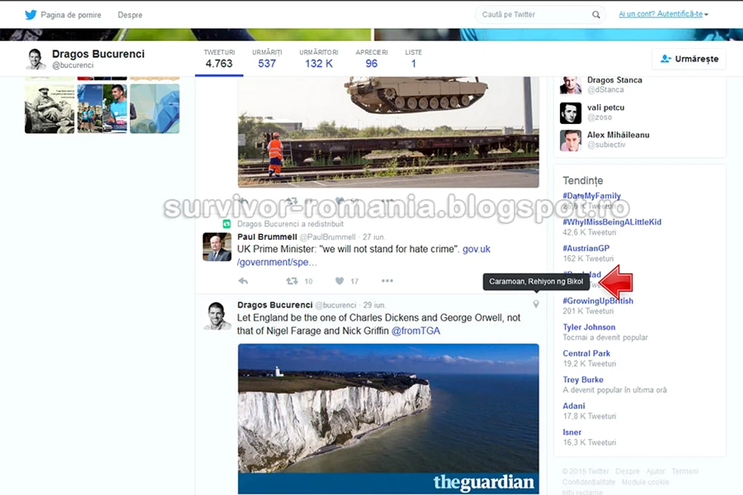Screen dimensions: 743x495
Task: Like Paul Brummell's tweet with heart icon
Action: [x=339, y=281]
